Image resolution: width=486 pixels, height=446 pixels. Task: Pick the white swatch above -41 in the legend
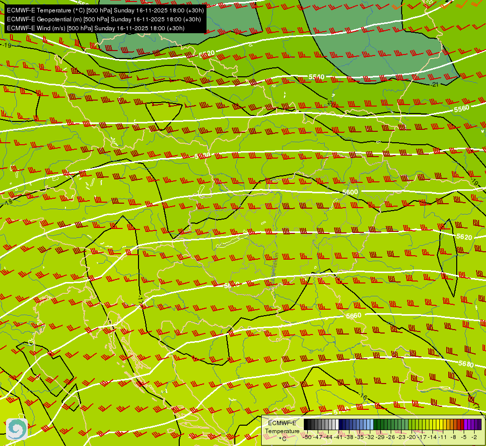[x=337, y=424]
